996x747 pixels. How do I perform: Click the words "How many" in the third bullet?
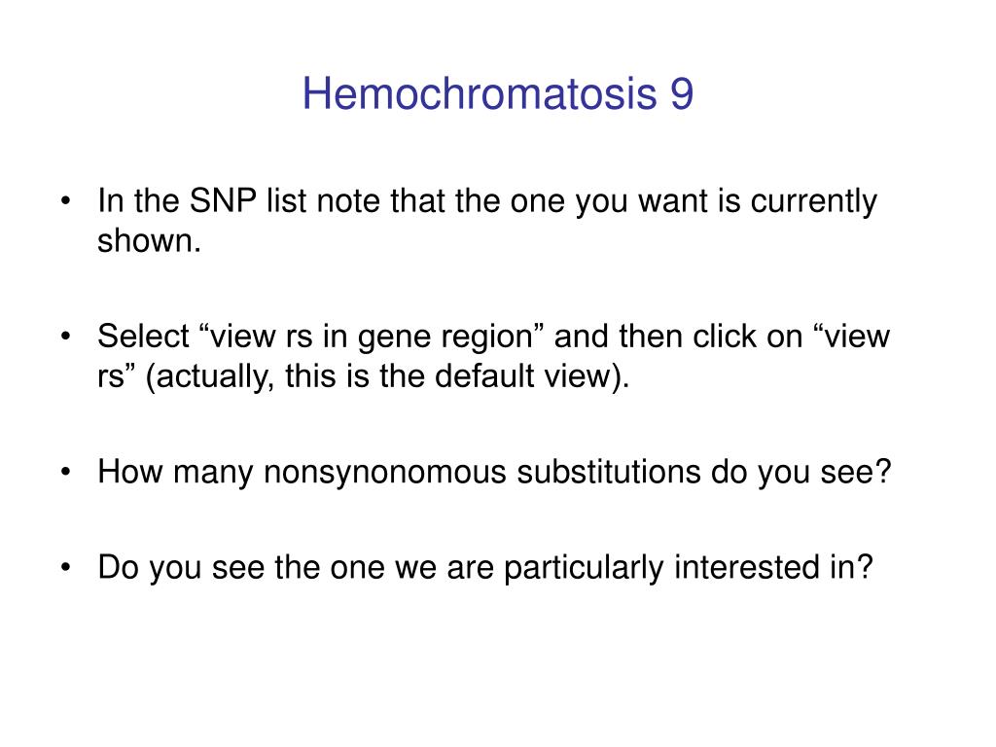coord(175,474)
